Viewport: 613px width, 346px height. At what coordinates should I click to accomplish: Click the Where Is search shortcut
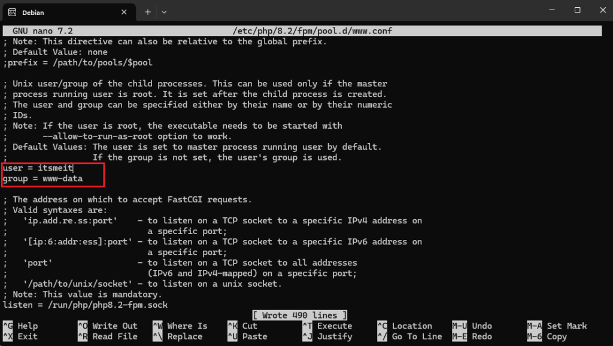click(x=187, y=326)
